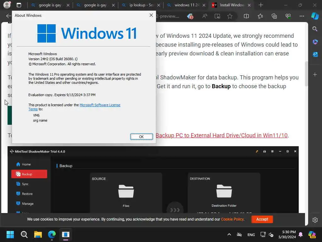This screenshot has height=242, width=322.
Task: Open Microsoft Edge taskbar icon
Action: (52, 234)
